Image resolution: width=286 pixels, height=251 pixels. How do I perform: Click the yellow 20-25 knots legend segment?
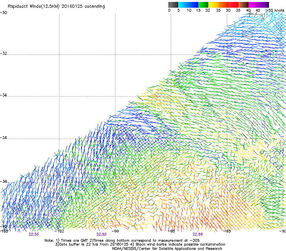click(213, 5)
